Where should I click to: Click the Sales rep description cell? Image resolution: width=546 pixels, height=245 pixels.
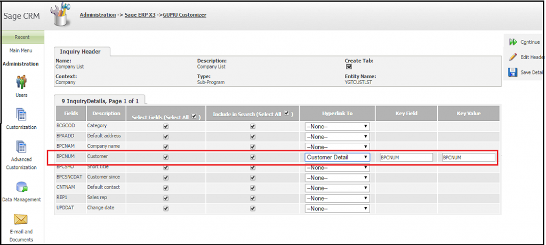tap(106, 197)
